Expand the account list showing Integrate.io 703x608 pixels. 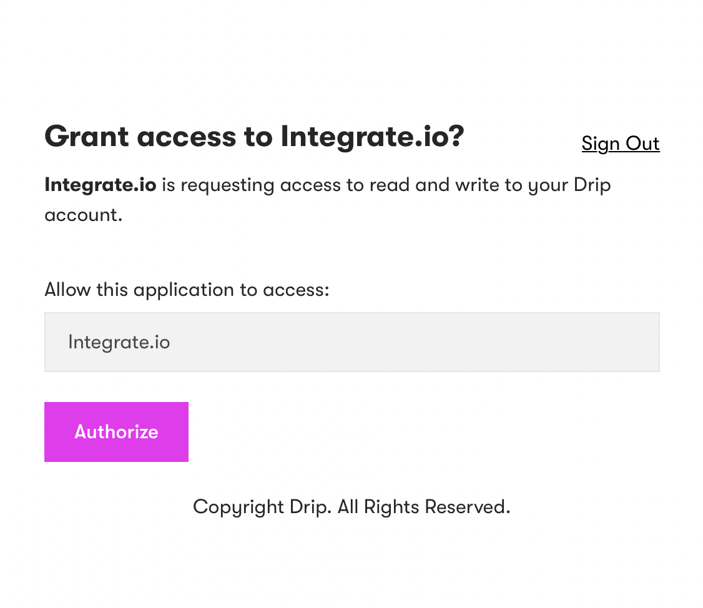(352, 342)
